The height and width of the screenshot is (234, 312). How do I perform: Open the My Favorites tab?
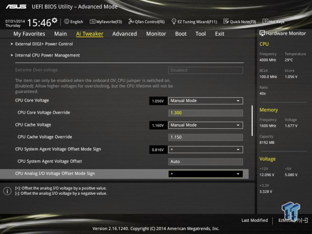(29, 34)
